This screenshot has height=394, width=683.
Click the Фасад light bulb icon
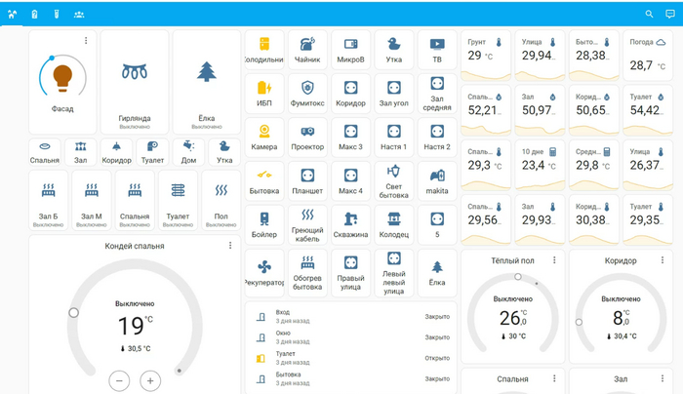(62, 74)
